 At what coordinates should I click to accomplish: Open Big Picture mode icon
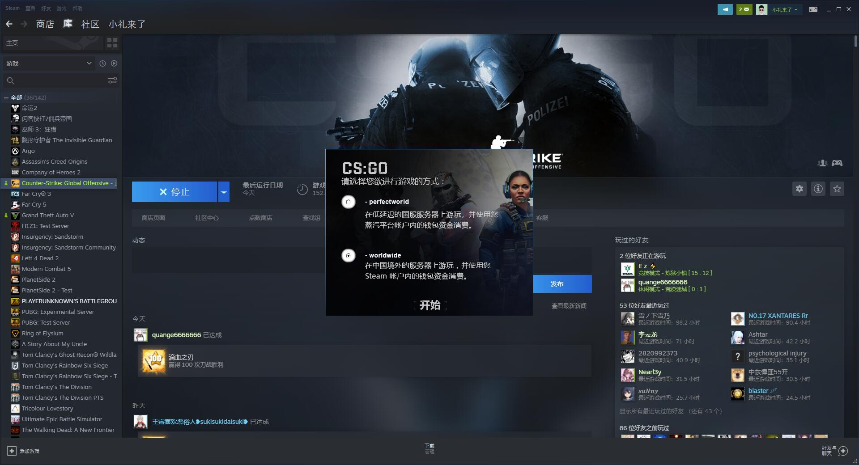click(813, 9)
